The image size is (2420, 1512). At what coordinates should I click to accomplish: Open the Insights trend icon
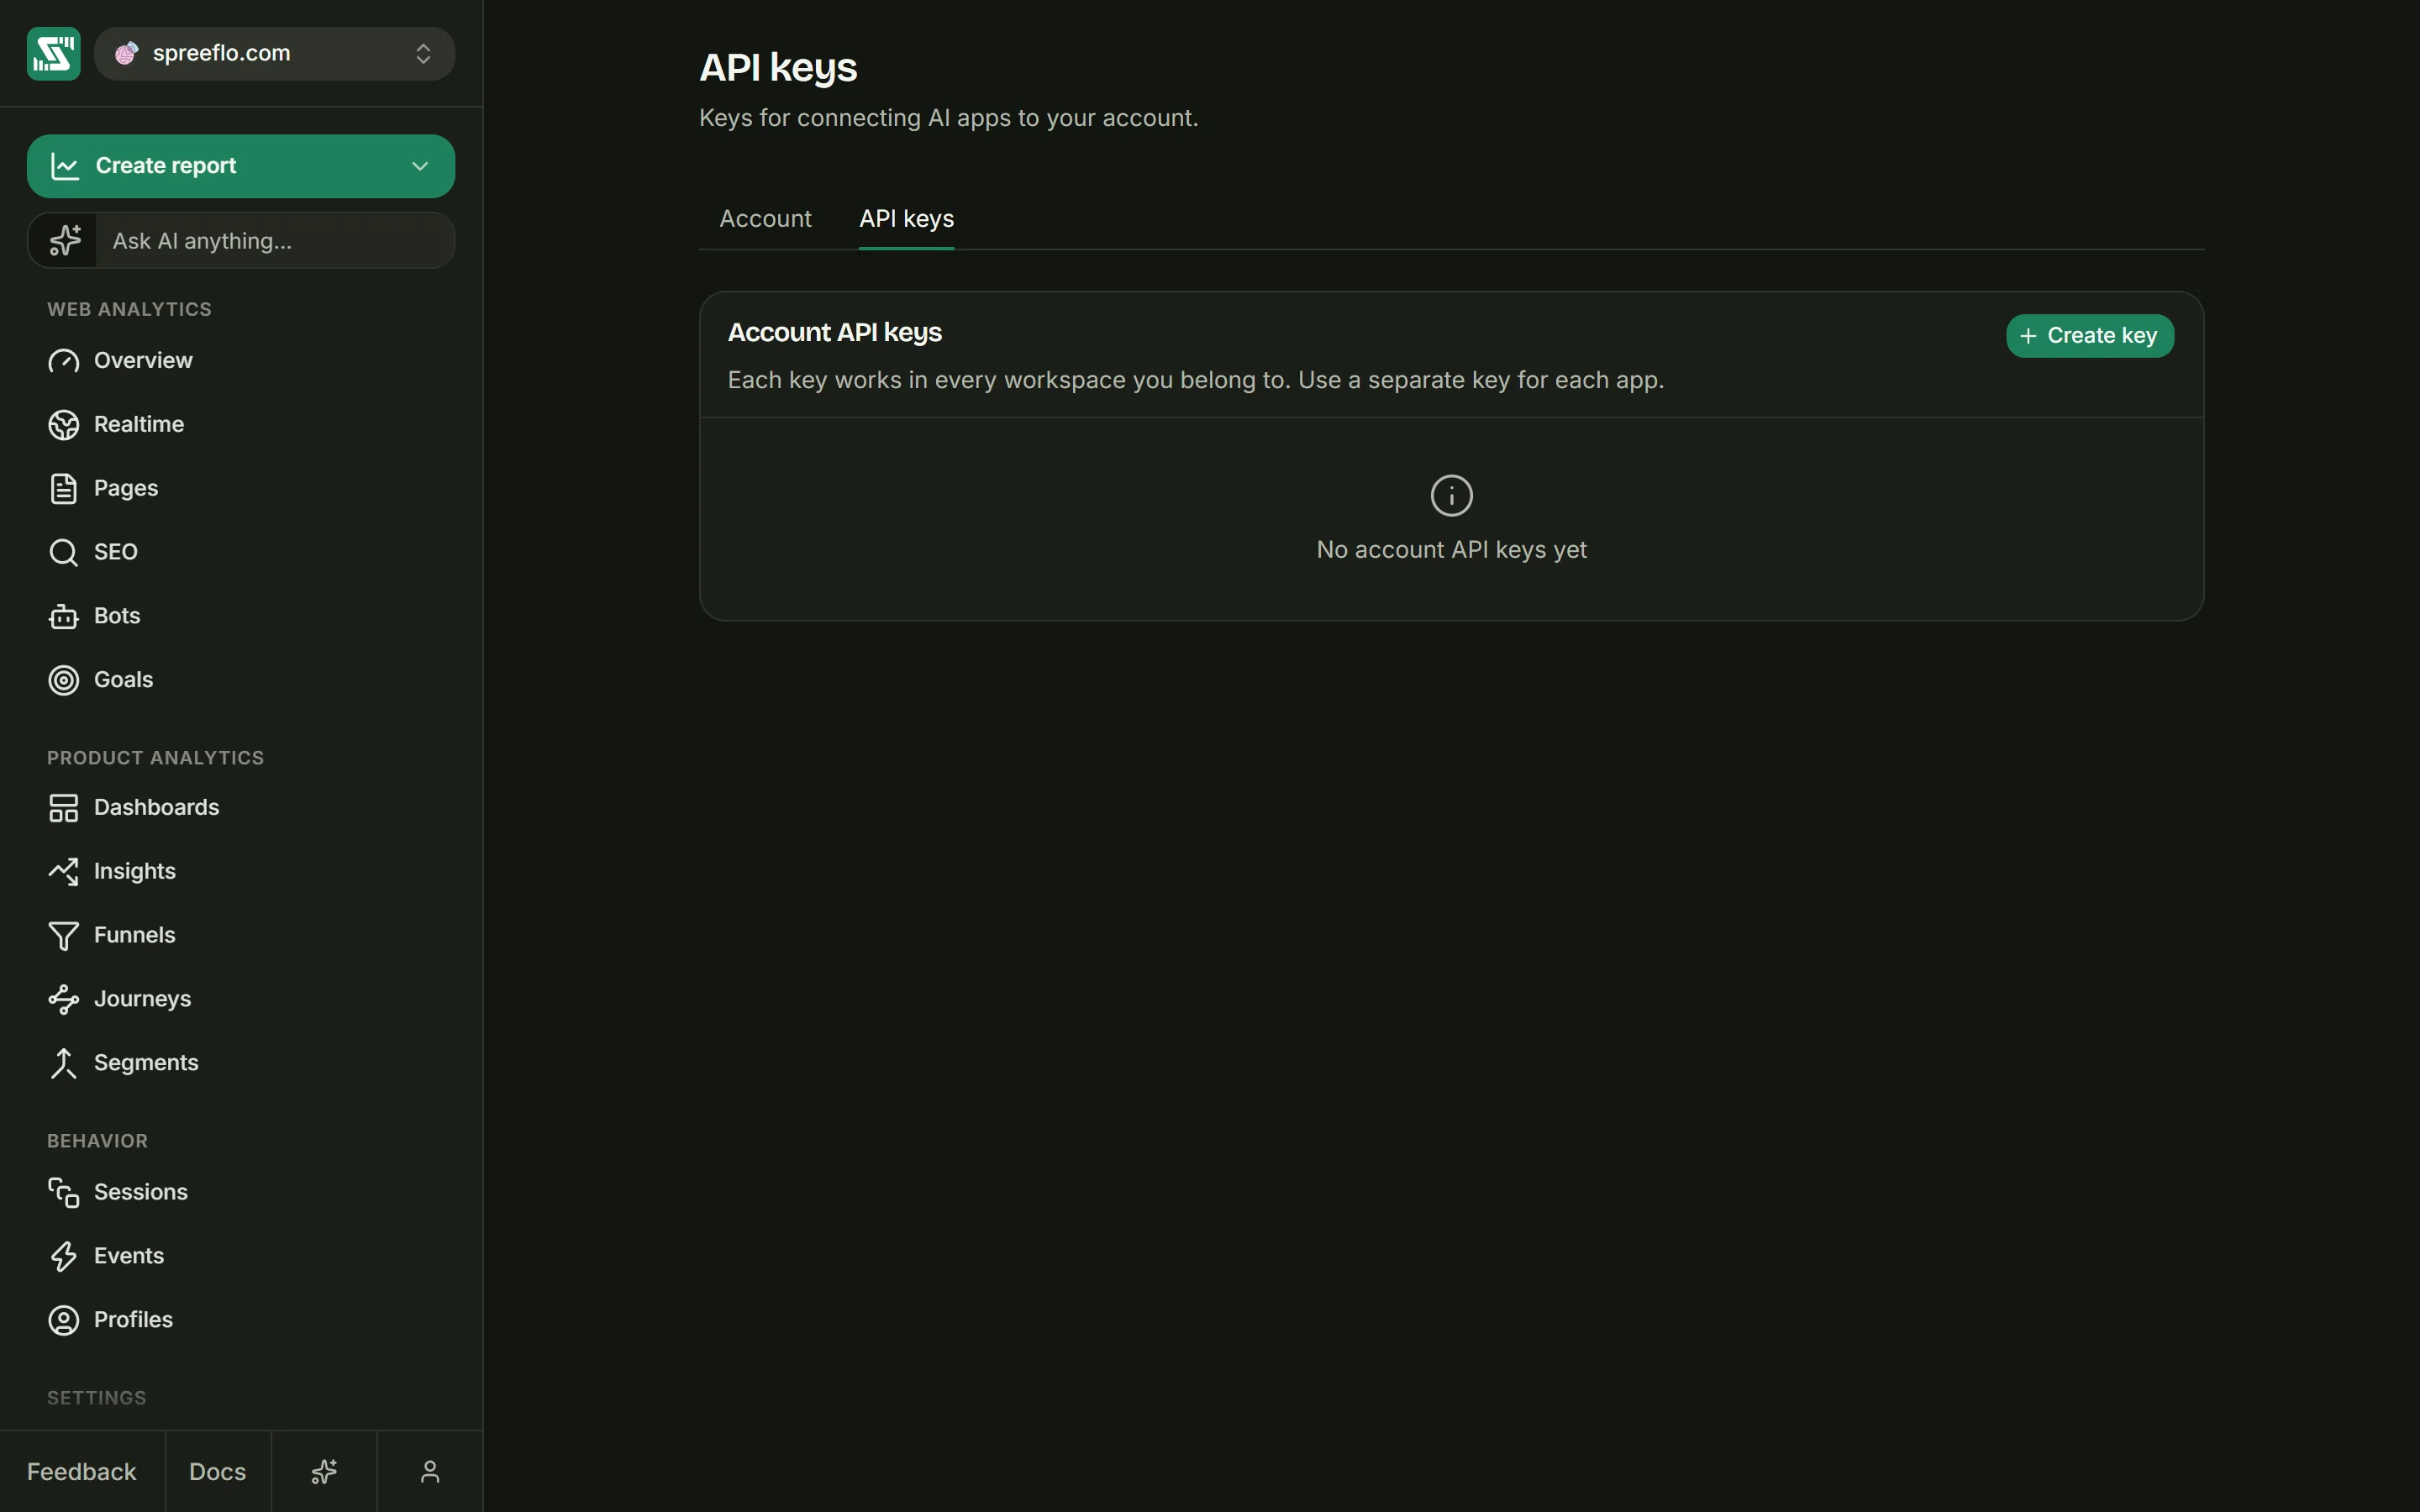pos(63,872)
